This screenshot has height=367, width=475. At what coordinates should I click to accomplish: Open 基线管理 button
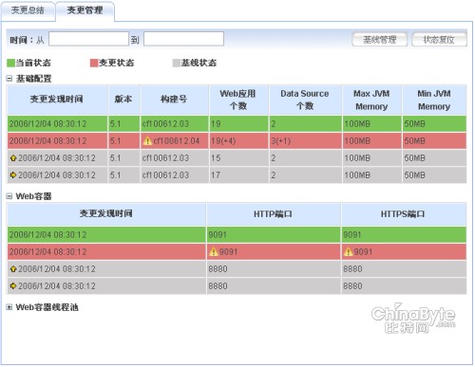(x=379, y=40)
